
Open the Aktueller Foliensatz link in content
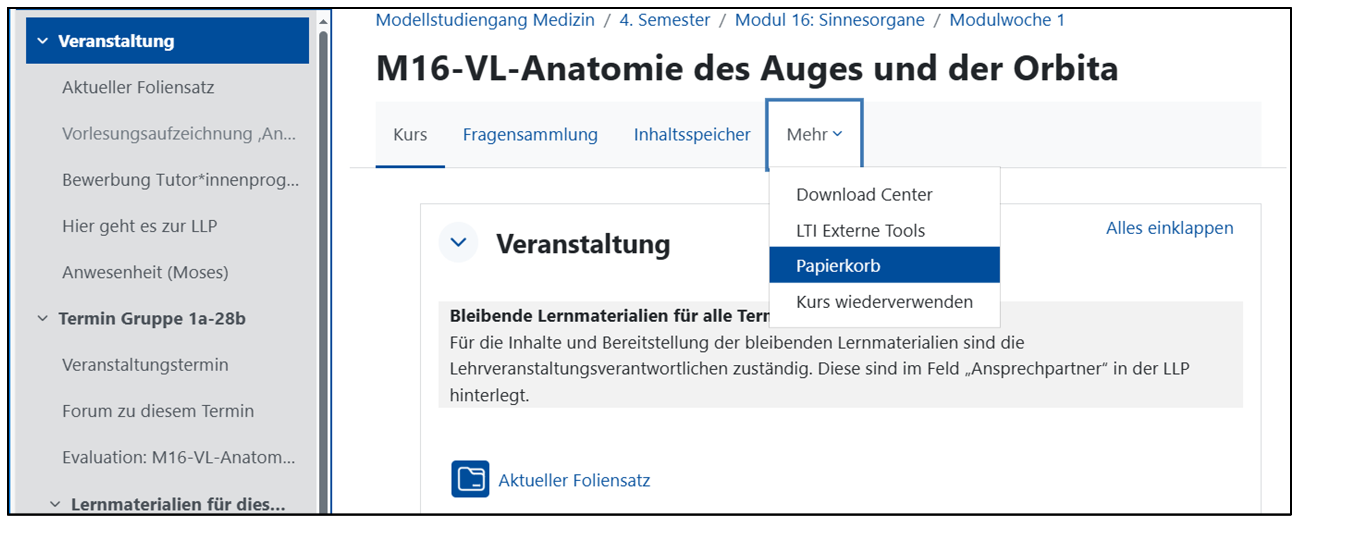click(x=574, y=480)
